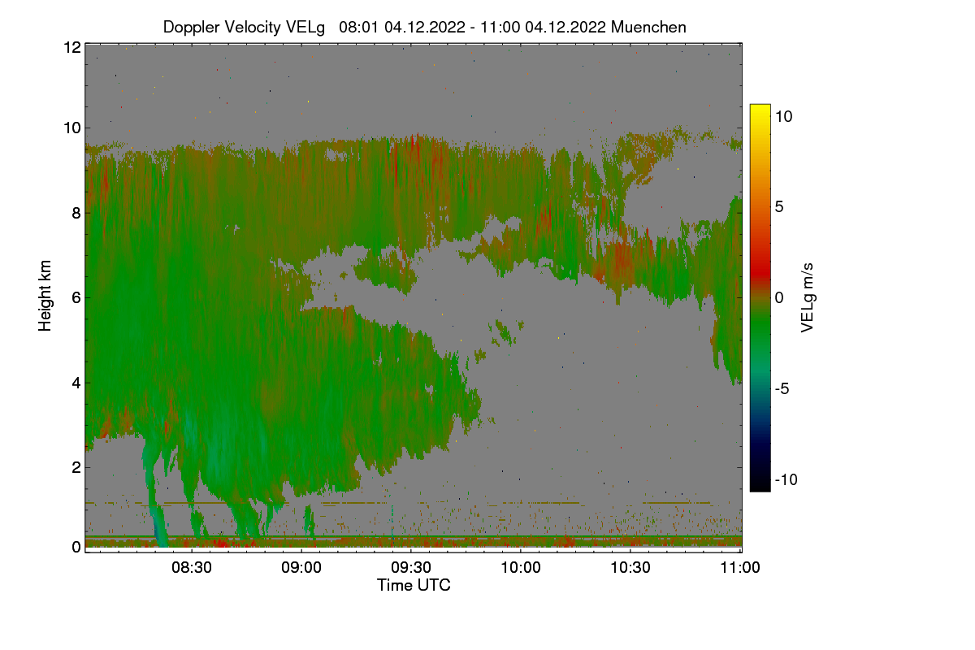Viewport: 975px width, 650px height.
Task: Click the 'VELg m/s' colorbar label
Action: [808, 297]
